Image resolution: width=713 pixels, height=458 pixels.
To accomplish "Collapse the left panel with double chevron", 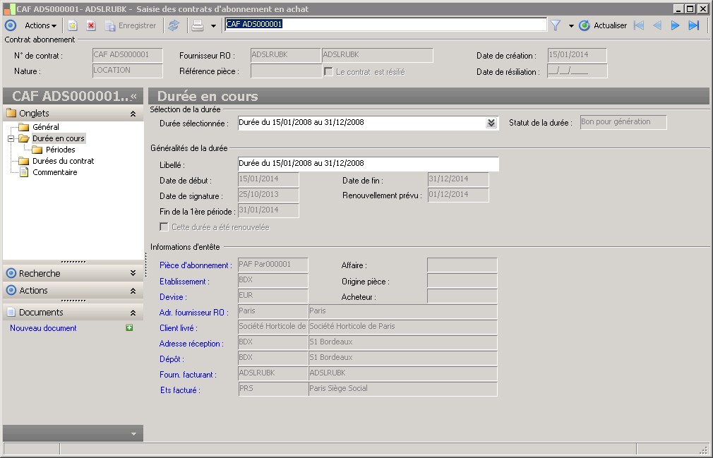I will click(x=133, y=96).
